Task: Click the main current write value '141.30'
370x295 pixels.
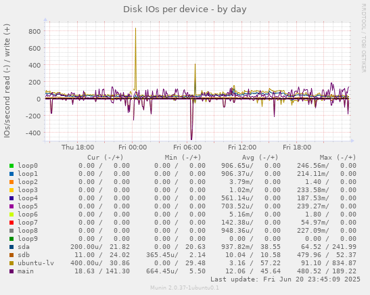Action: pos(118,271)
